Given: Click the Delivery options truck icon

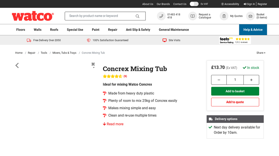Looking at the screenshot, I should pyautogui.click(x=211, y=119).
